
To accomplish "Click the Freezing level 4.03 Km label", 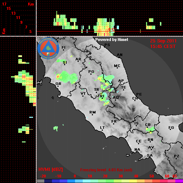I will point(106,170).
